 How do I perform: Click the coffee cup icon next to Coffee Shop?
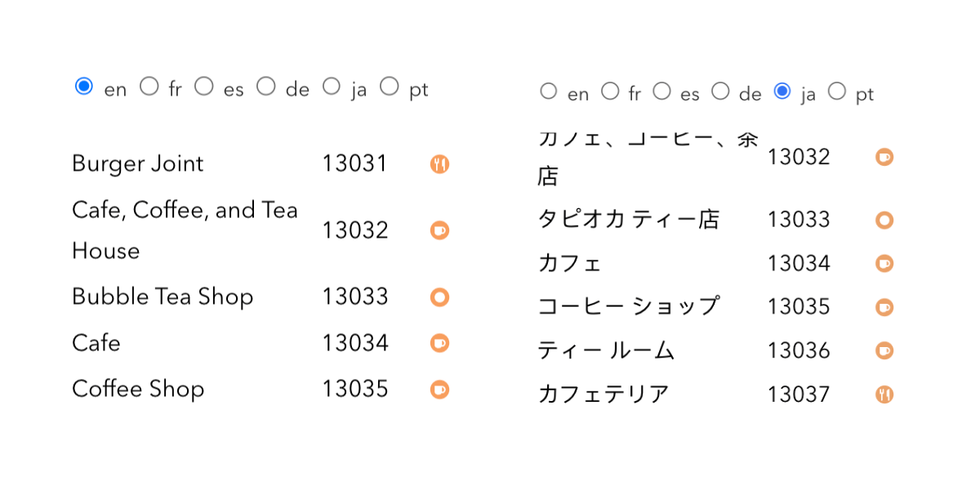click(439, 389)
